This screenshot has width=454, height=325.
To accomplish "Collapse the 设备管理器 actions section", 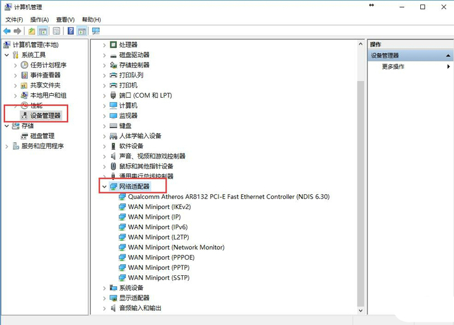I will [448, 55].
